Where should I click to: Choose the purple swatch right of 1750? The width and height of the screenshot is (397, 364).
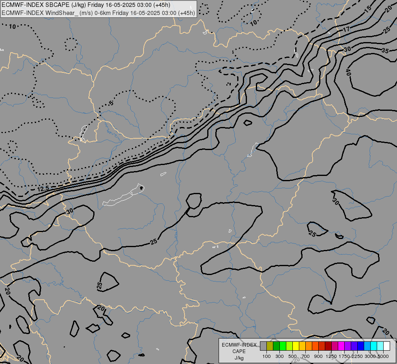[348, 346]
